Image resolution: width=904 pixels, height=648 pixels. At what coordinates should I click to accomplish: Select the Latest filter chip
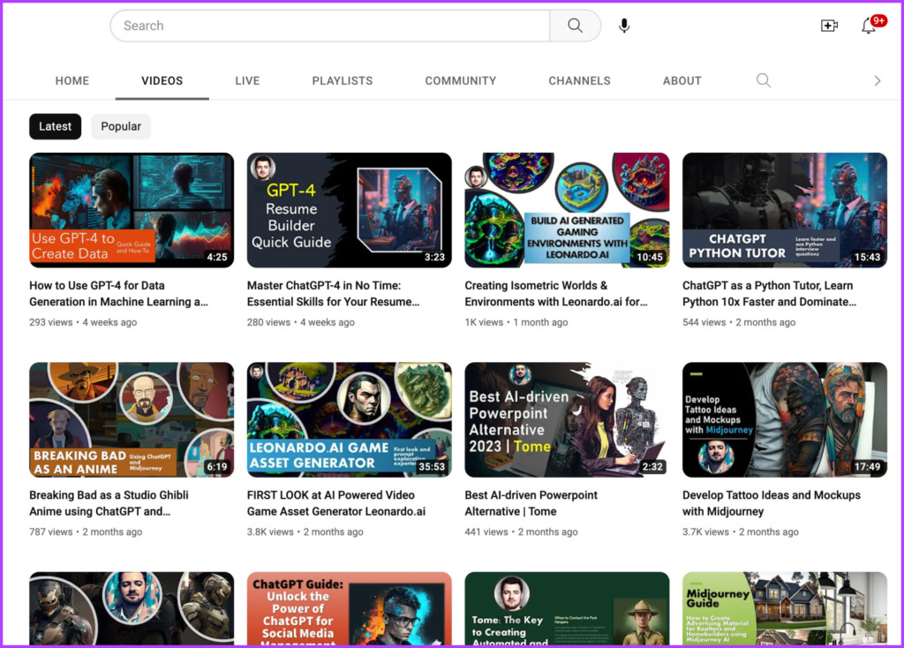(56, 126)
